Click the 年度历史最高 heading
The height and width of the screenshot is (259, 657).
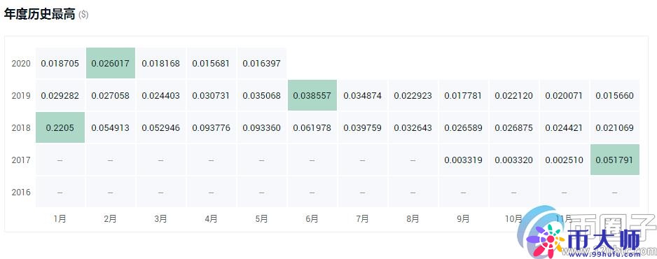pyautogui.click(x=40, y=14)
